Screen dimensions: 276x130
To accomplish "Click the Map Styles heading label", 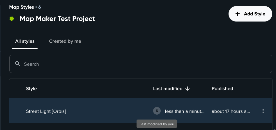I will coord(21,7).
